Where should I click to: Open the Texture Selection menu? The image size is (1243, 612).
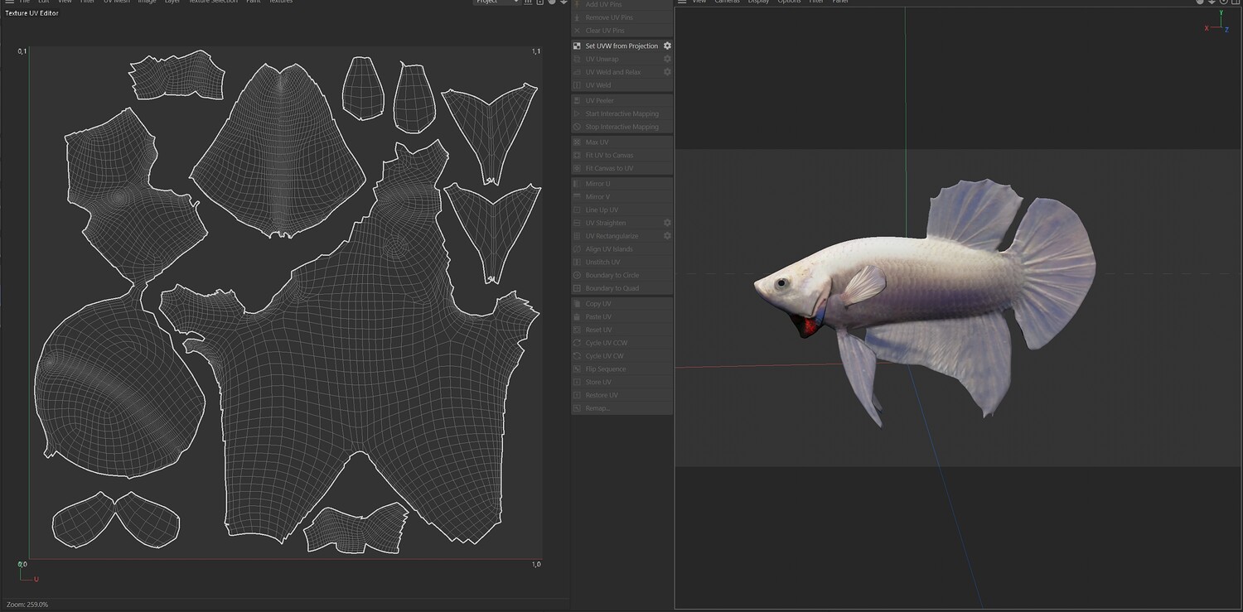tap(212, 2)
